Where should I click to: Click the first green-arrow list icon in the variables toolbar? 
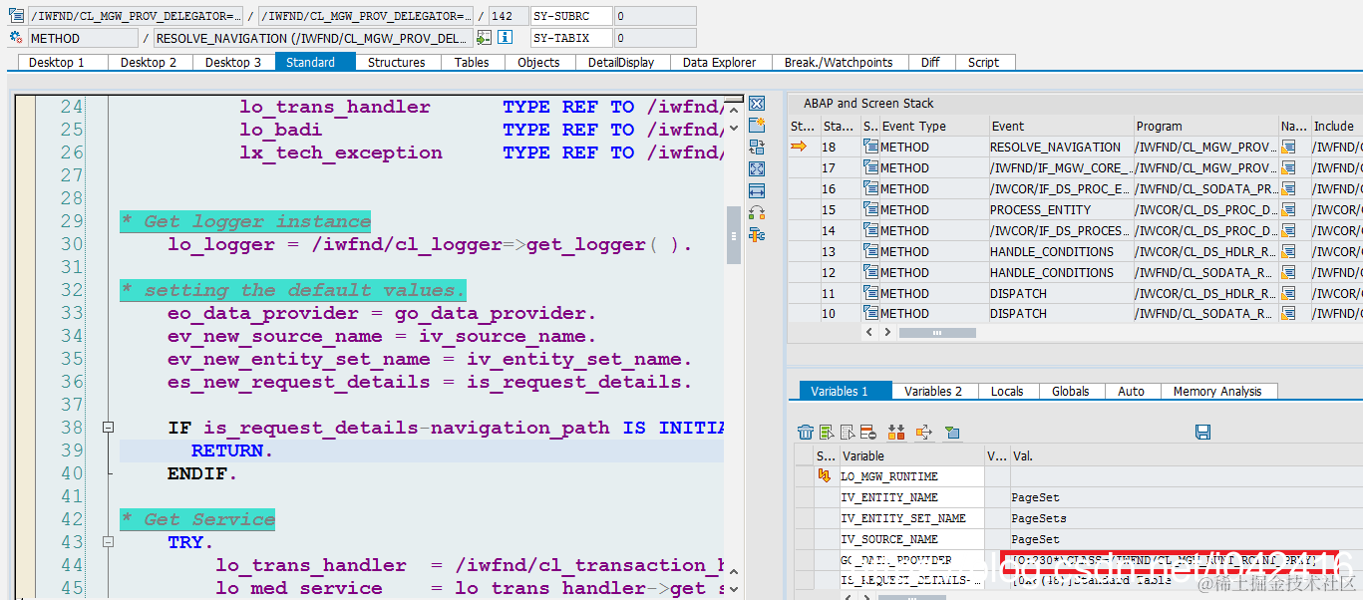[x=827, y=432]
